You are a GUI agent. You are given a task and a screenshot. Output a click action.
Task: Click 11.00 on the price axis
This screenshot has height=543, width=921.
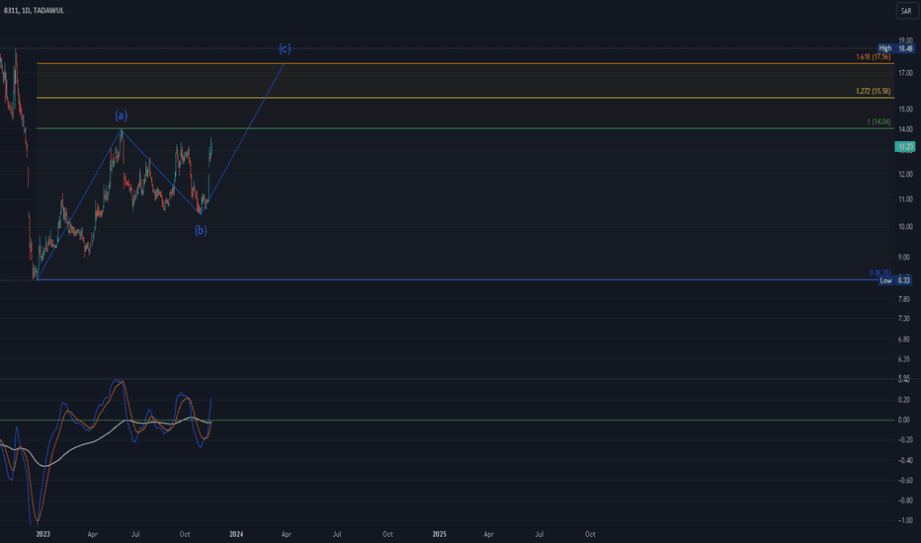tap(905, 199)
